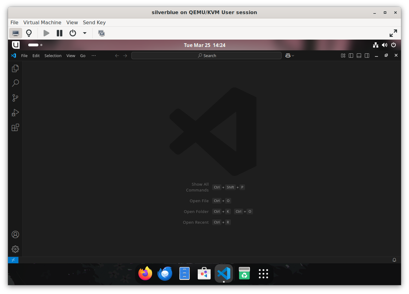Open the Software store in dock

point(204,273)
